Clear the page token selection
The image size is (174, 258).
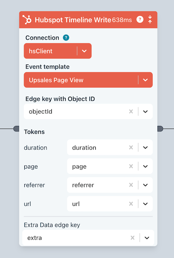pyautogui.click(x=131, y=166)
